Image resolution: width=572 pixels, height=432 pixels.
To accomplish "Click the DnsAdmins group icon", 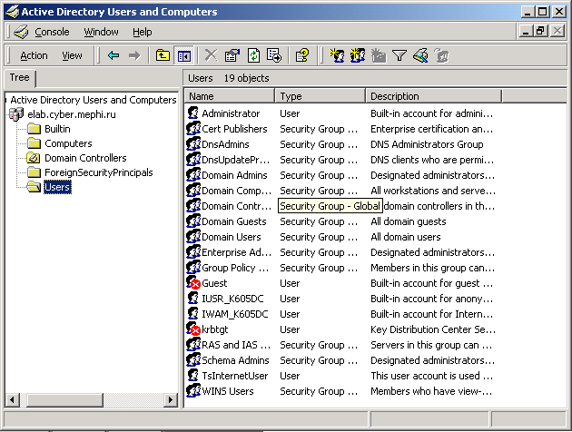I will coord(193,144).
